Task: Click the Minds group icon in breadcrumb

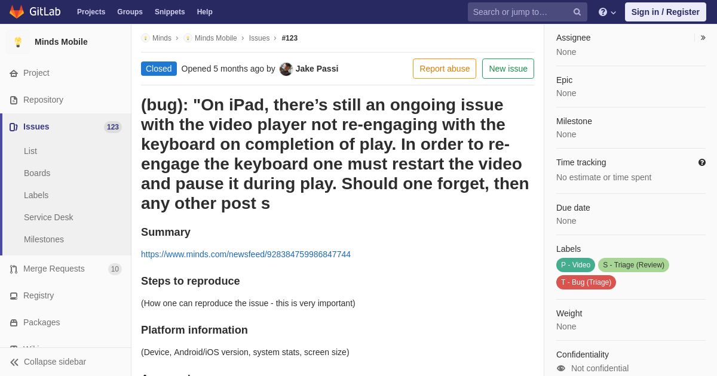Action: point(145,38)
